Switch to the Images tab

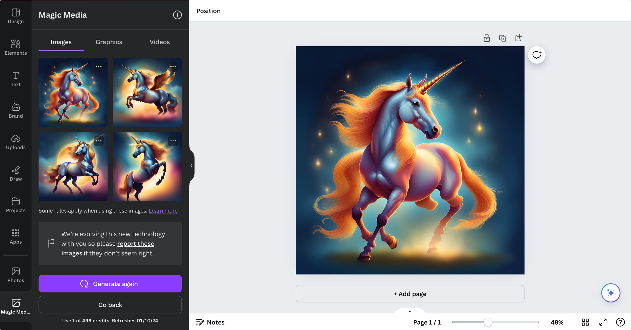61,42
